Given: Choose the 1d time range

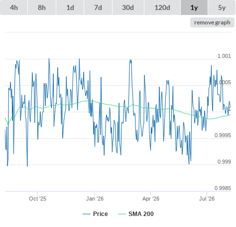Looking at the screenshot, I should click(x=70, y=7).
